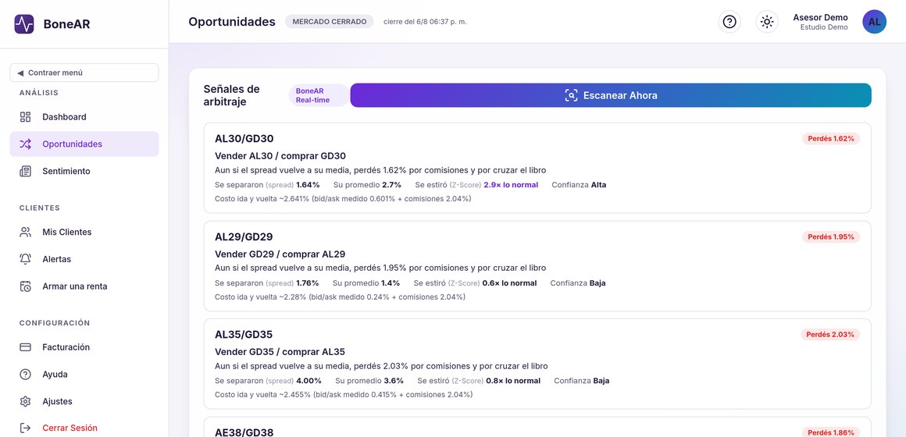This screenshot has width=906, height=437.
Task: Click the Oportunidades shuffle icon
Action: (x=26, y=144)
